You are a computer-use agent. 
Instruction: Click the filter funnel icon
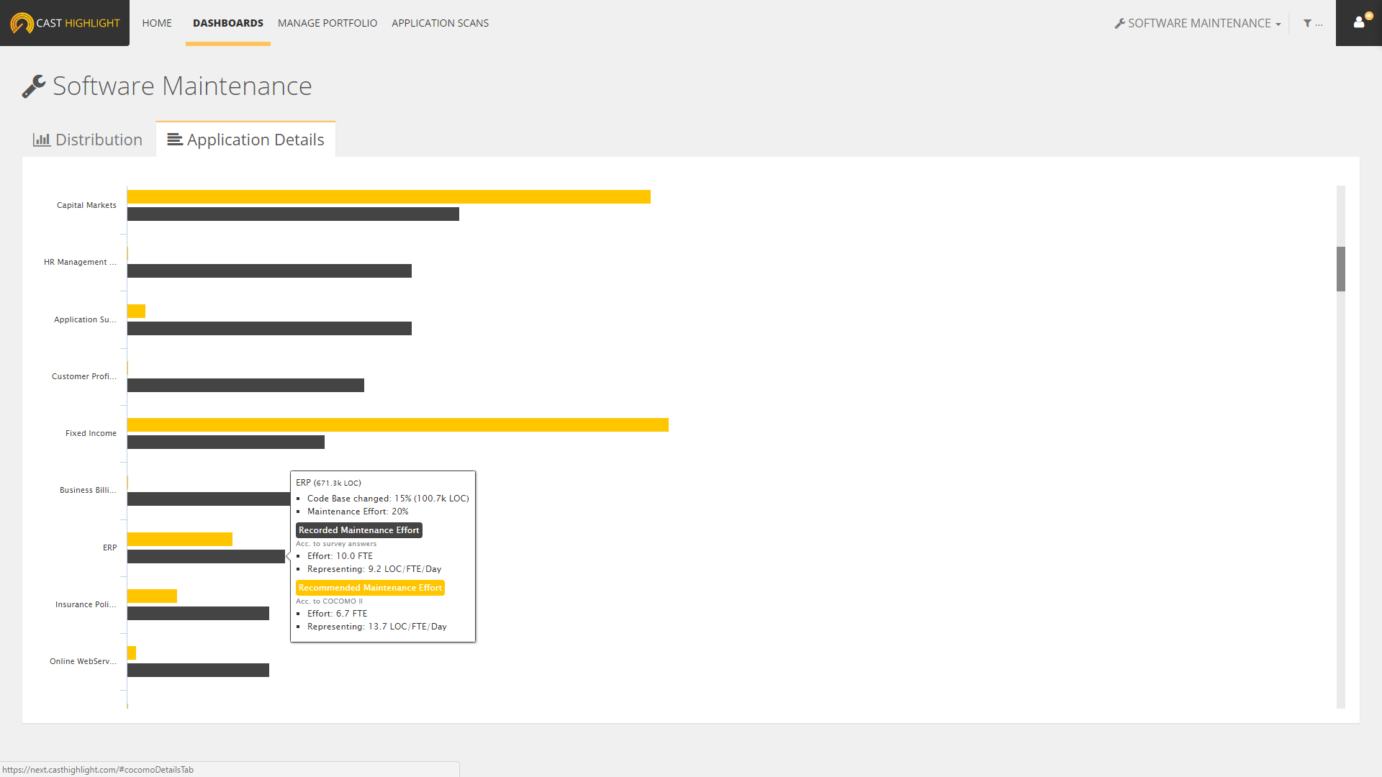pyautogui.click(x=1307, y=24)
